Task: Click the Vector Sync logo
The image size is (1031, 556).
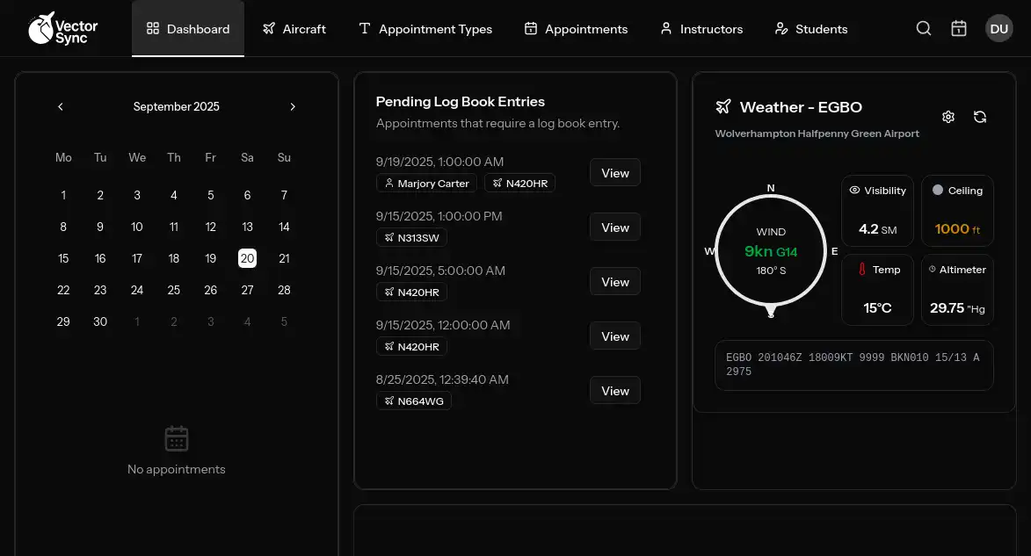Action: click(x=63, y=28)
